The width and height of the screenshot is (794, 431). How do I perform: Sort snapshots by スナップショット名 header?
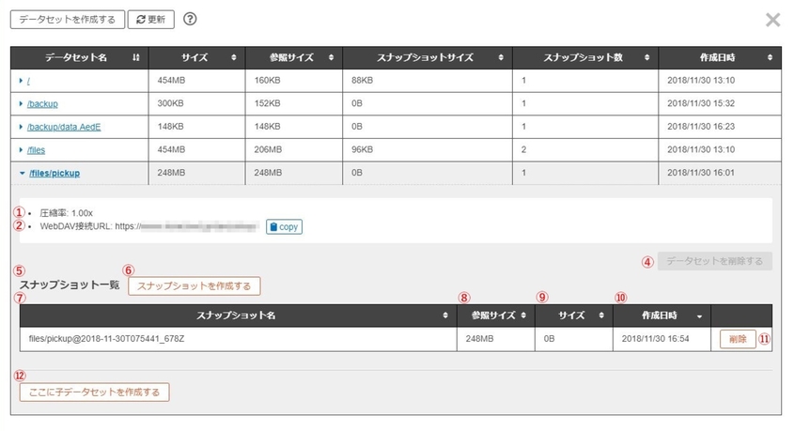tap(236, 316)
